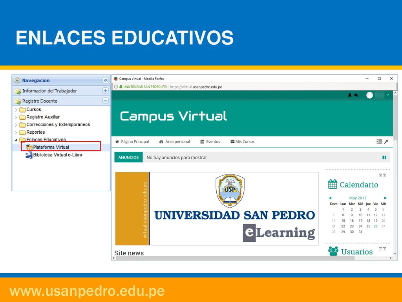Expand Correcciones y Extemporaneos arrow
The height and width of the screenshot is (302, 402).
pyautogui.click(x=16, y=125)
